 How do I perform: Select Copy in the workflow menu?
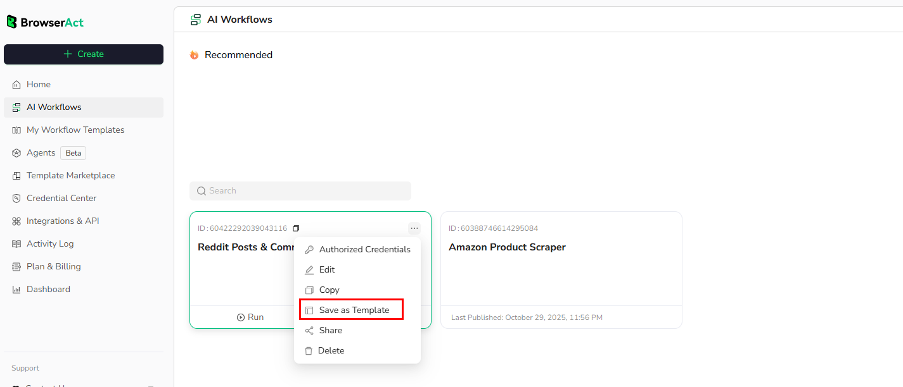(x=329, y=290)
